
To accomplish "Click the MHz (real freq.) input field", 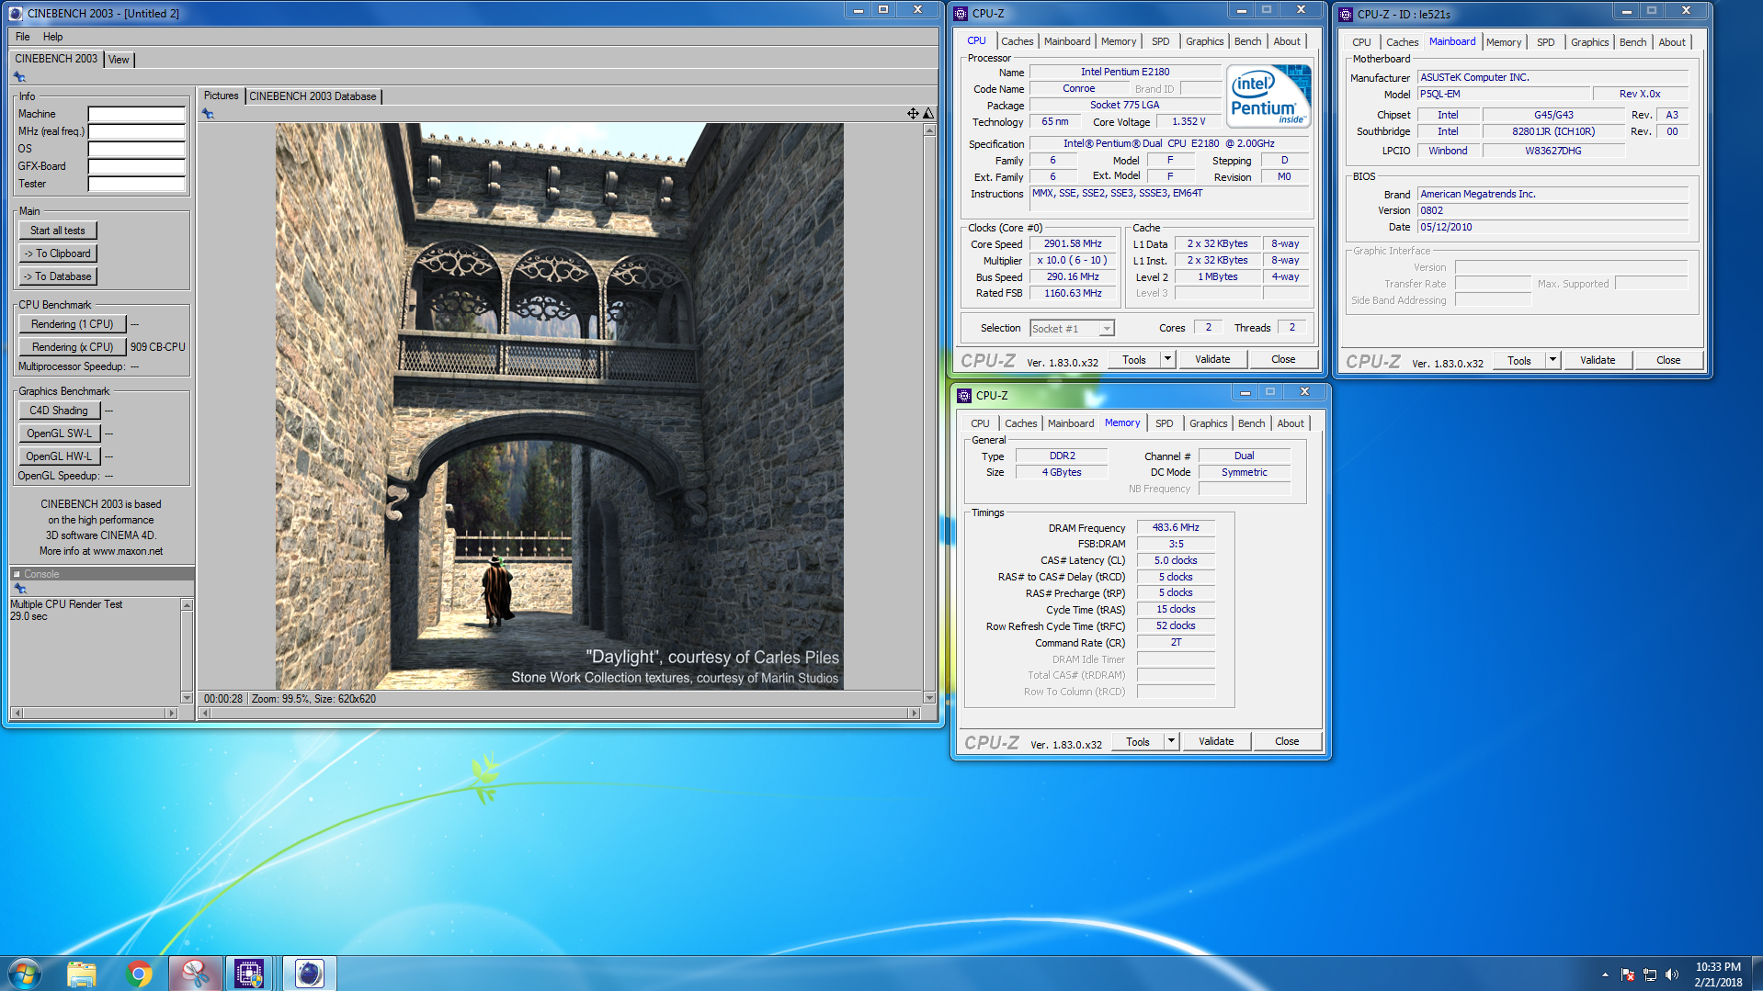I will coord(137,131).
